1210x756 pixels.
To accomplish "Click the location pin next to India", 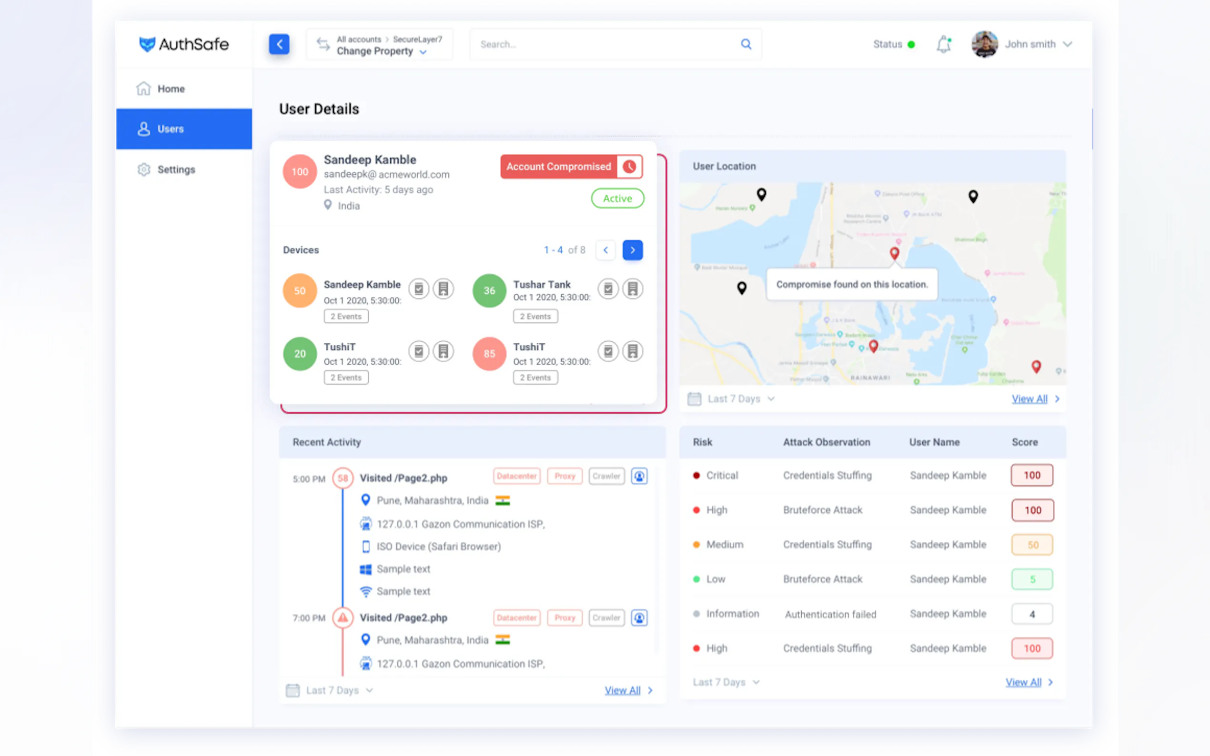I will tap(328, 205).
